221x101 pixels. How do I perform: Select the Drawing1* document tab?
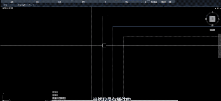[x=22, y=5]
